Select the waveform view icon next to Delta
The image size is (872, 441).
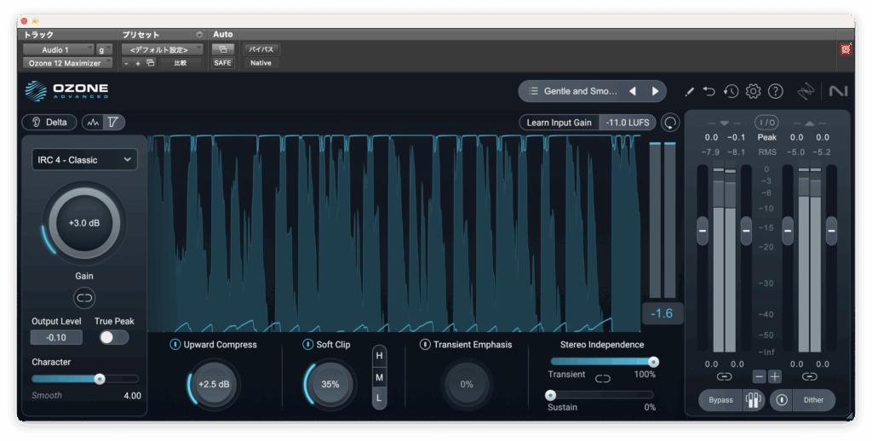pos(94,123)
